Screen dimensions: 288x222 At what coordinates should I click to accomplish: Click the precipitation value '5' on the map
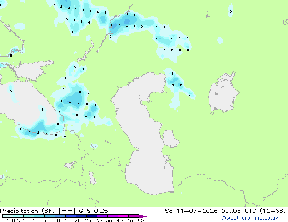click(x=70, y=102)
